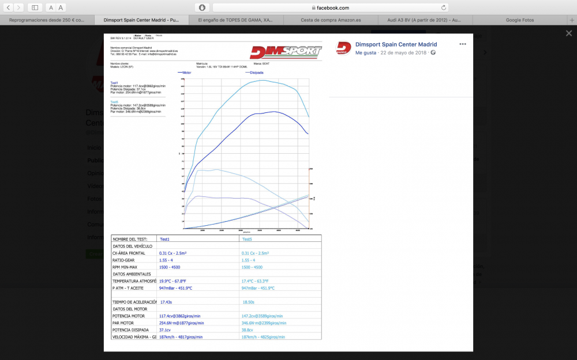Increase text size with large A button

tap(61, 7)
